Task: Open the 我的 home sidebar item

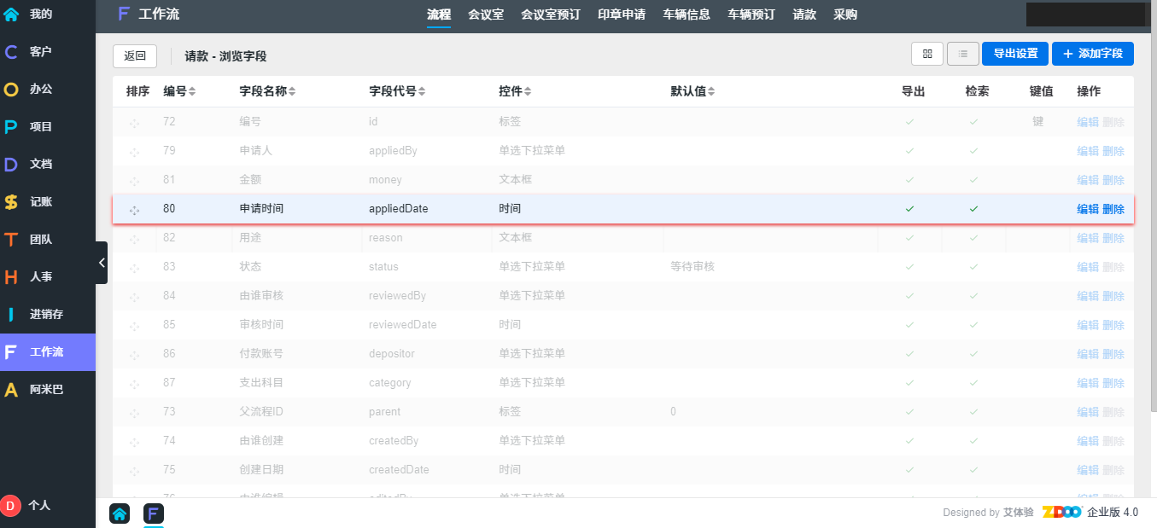Action: 48,14
